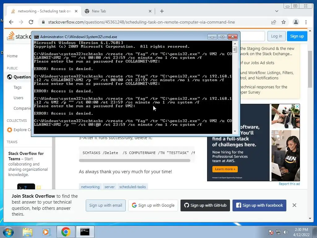Open Windows Media Player taskbar icon
317x238 pixels.
click(x=46, y=232)
